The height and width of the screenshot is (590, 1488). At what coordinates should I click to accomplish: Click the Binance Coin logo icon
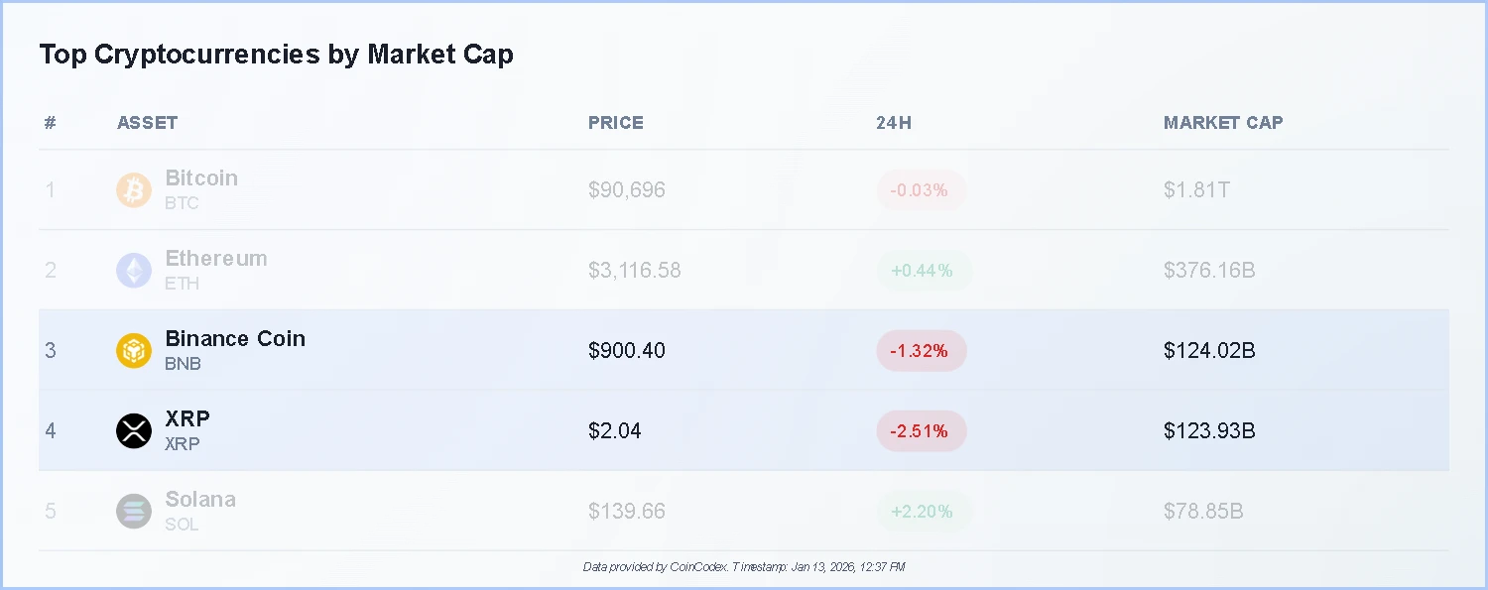click(x=134, y=351)
